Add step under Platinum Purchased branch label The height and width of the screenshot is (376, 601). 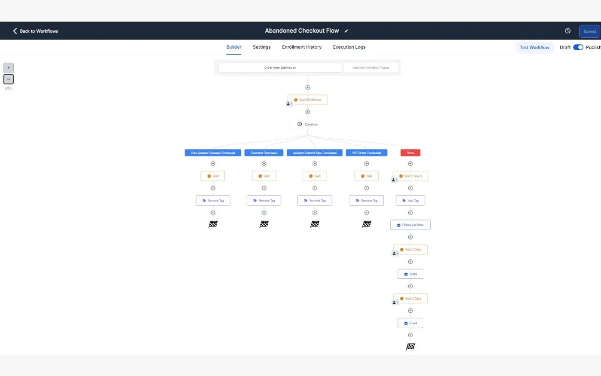264,164
